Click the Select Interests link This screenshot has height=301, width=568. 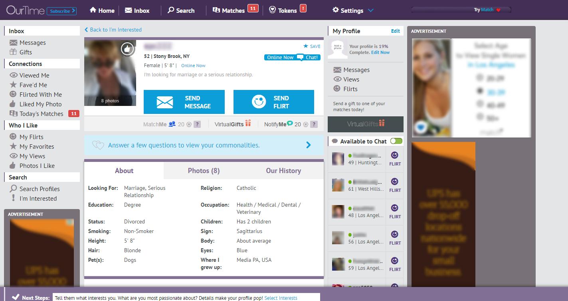[x=281, y=298]
